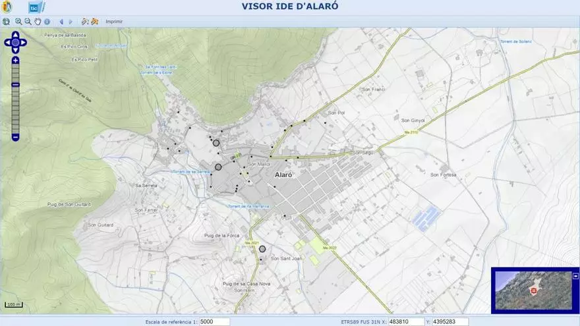This screenshot has width=580, height=326.
Task: Pan map north with up arrow
Action: pyautogui.click(x=16, y=35)
